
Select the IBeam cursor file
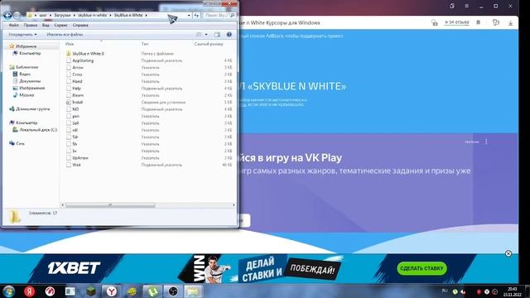tap(78, 95)
